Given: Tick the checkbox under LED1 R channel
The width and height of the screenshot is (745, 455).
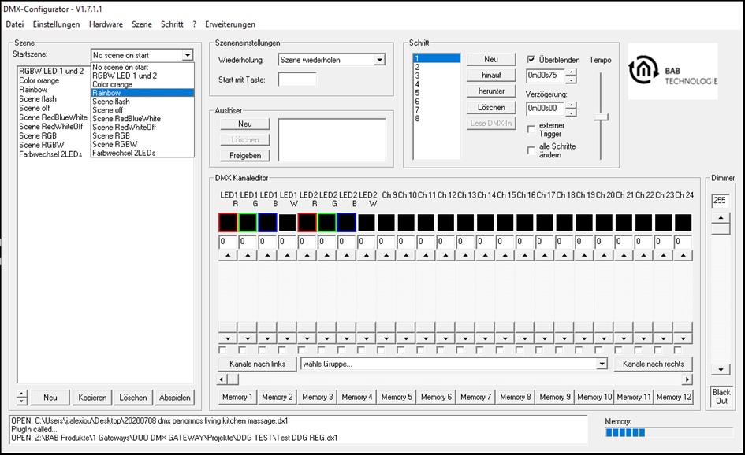Looking at the screenshot, I should [222, 350].
